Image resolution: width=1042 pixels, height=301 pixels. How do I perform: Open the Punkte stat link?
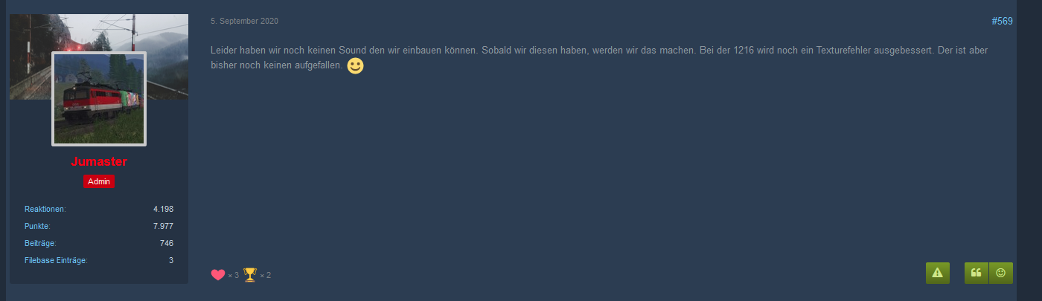coord(37,226)
